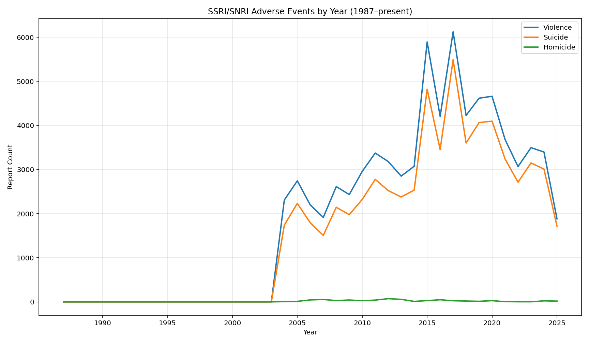Click the 0 y-axis tick label
This screenshot has height=344, width=589.
[32, 302]
